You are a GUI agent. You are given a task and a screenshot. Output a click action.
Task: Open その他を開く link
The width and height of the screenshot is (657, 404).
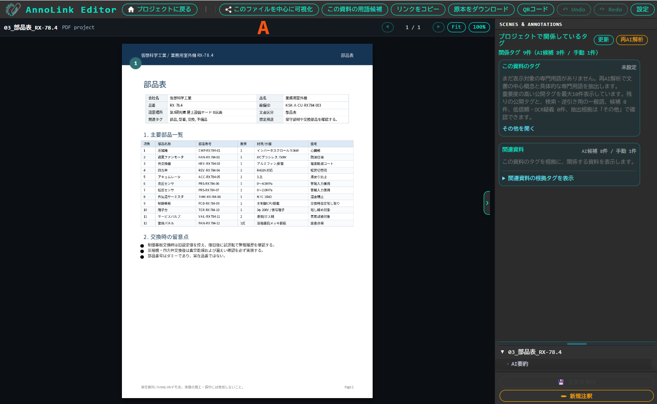tap(518, 129)
